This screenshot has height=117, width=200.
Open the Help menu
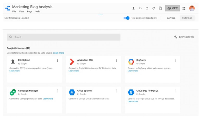point(37,11)
